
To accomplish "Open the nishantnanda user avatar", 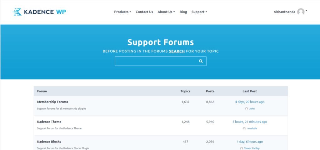I will pyautogui.click(x=301, y=12).
